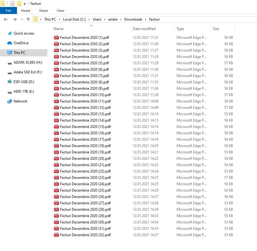Select PDF icon of Facturi Decembrie 2020 (17).pdf
Viewport: 257px width, 251px height.
point(56,139)
